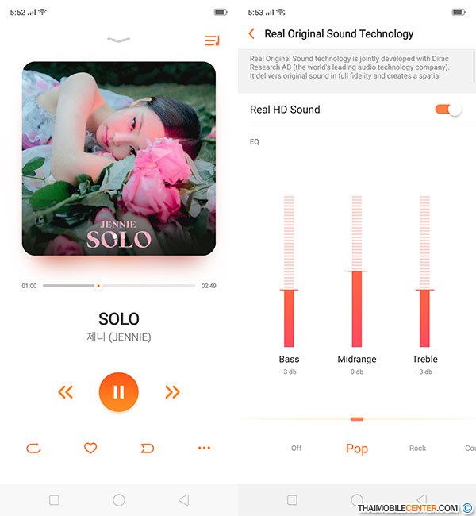Open the playlist queue icon
This screenshot has width=476, height=516.
coord(212,40)
